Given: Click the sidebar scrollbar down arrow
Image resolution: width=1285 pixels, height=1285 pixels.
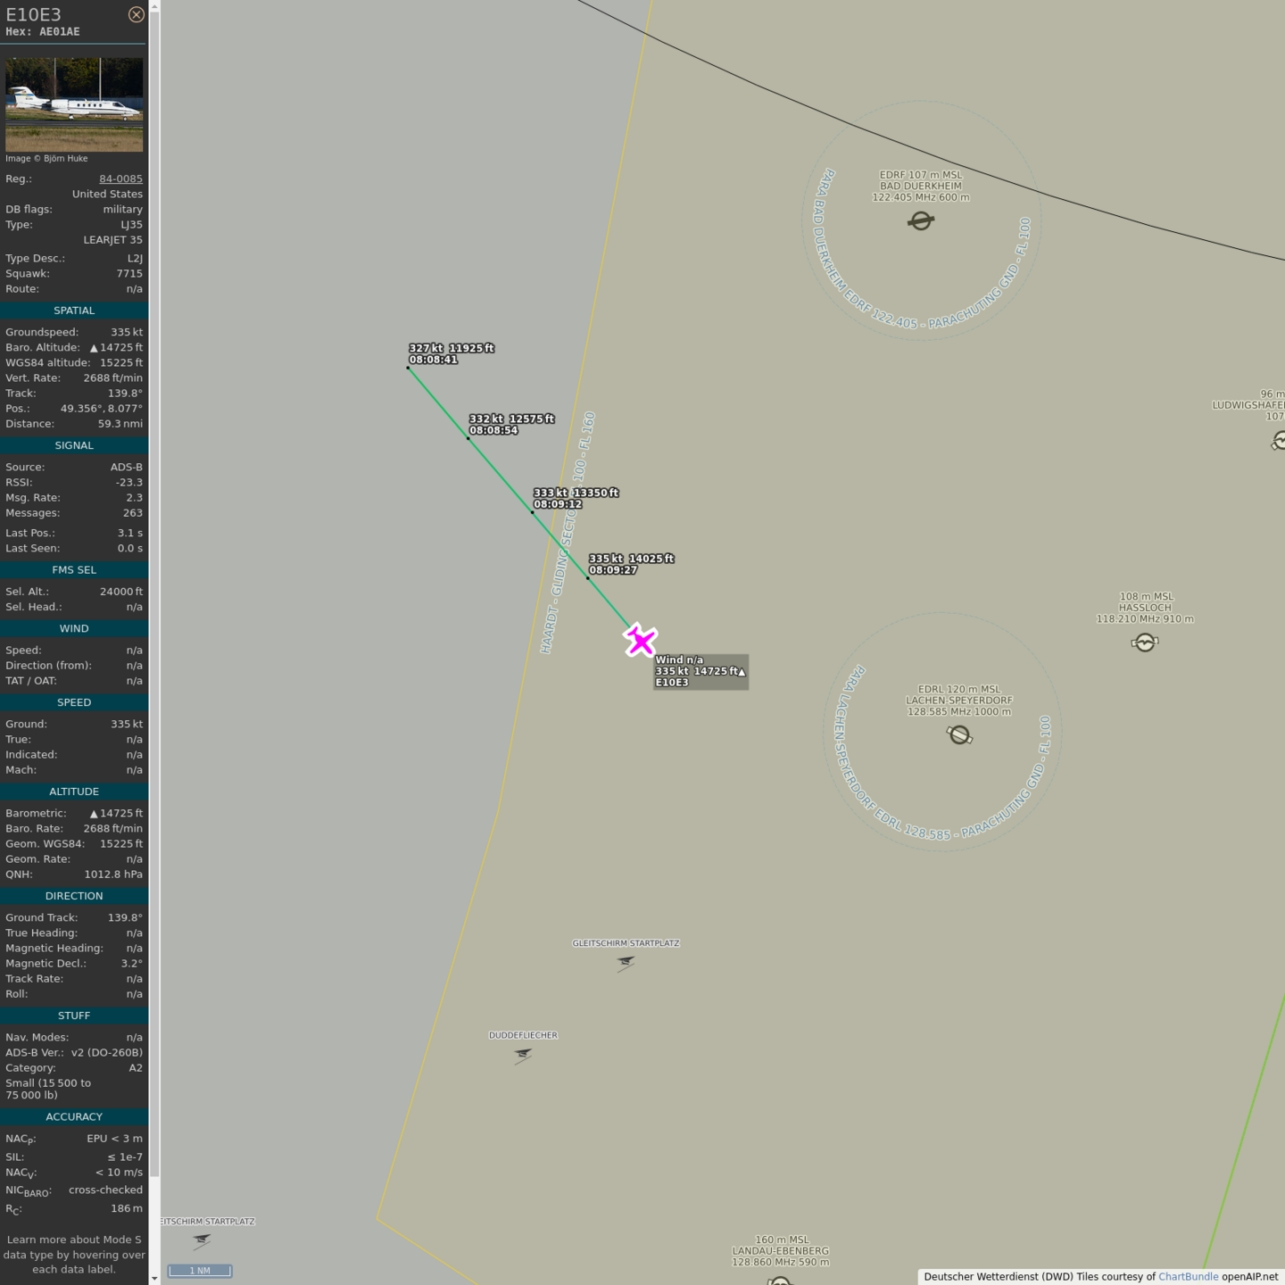Looking at the screenshot, I should [154, 1278].
